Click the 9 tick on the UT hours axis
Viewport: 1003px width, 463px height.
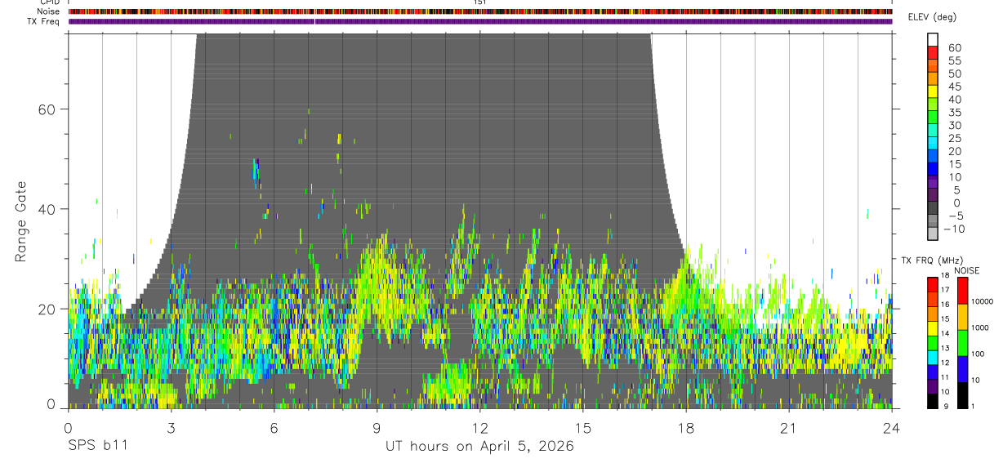[x=377, y=429]
